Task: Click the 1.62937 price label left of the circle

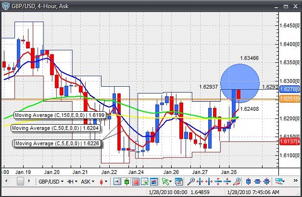Action: click(x=208, y=87)
